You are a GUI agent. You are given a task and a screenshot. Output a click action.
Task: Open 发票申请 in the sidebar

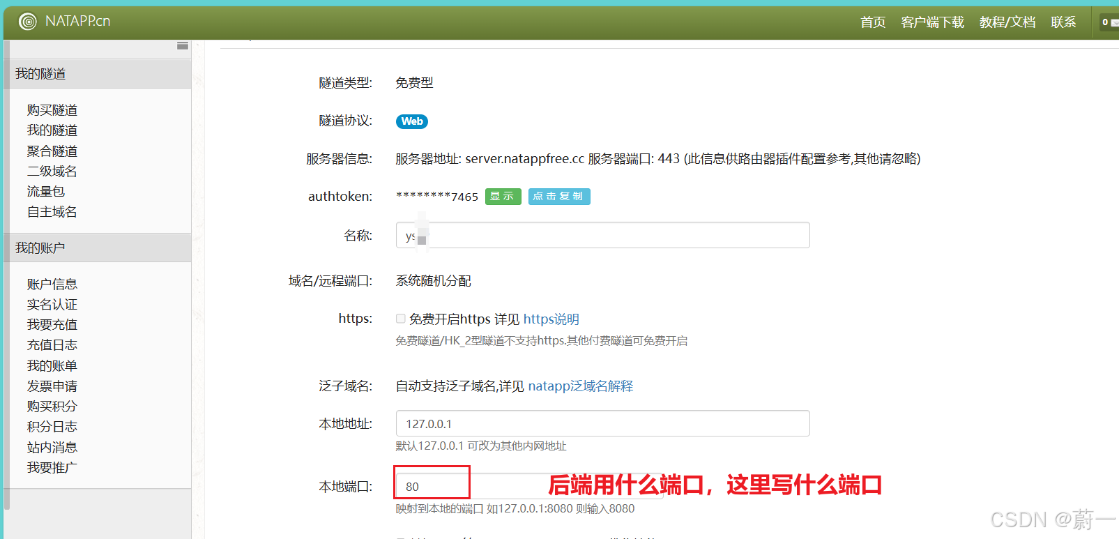(52, 386)
